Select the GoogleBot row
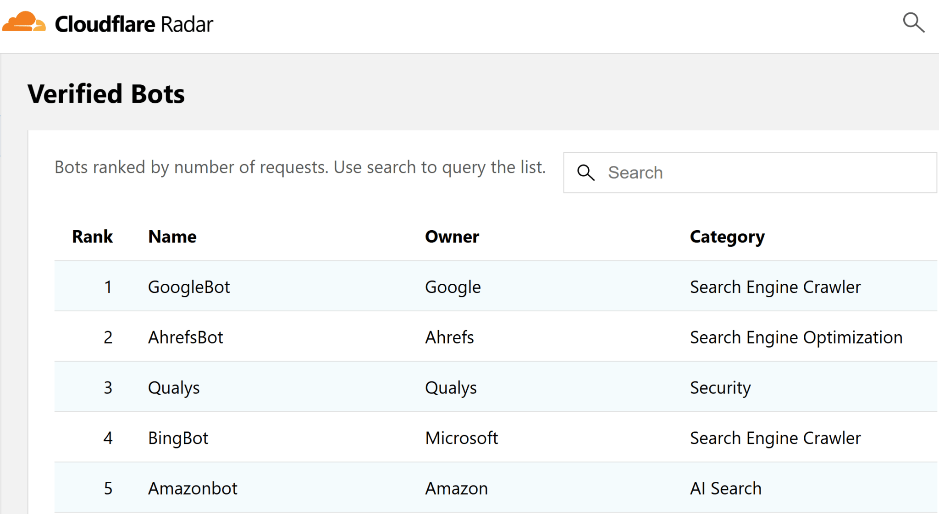 tap(189, 287)
